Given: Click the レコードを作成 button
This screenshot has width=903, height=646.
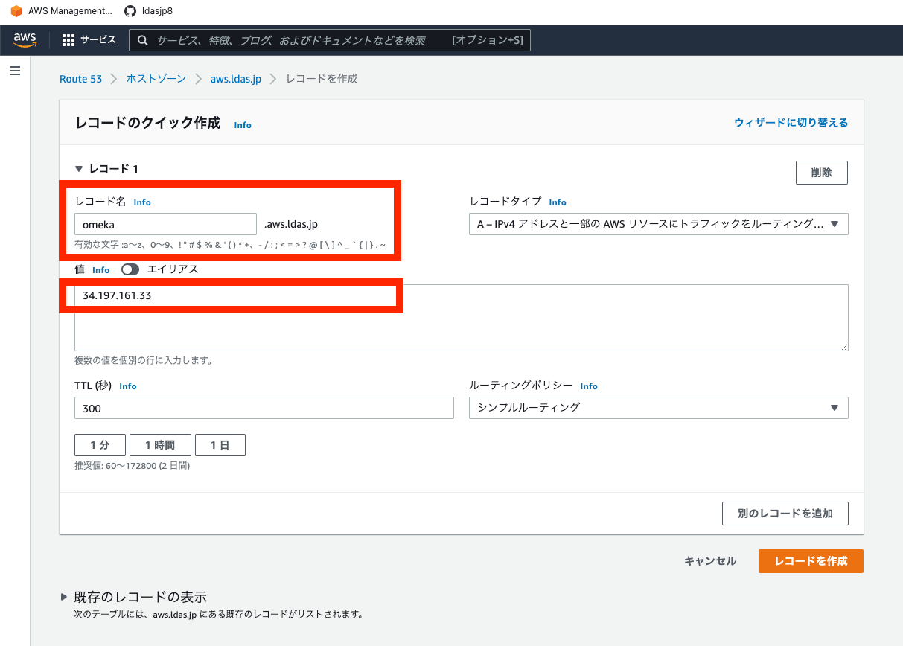Looking at the screenshot, I should click(x=811, y=561).
